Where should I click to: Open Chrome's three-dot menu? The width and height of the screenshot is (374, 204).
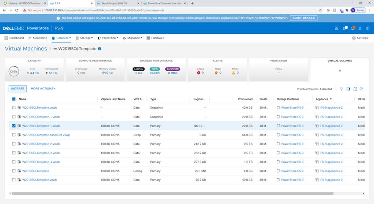[370, 10]
